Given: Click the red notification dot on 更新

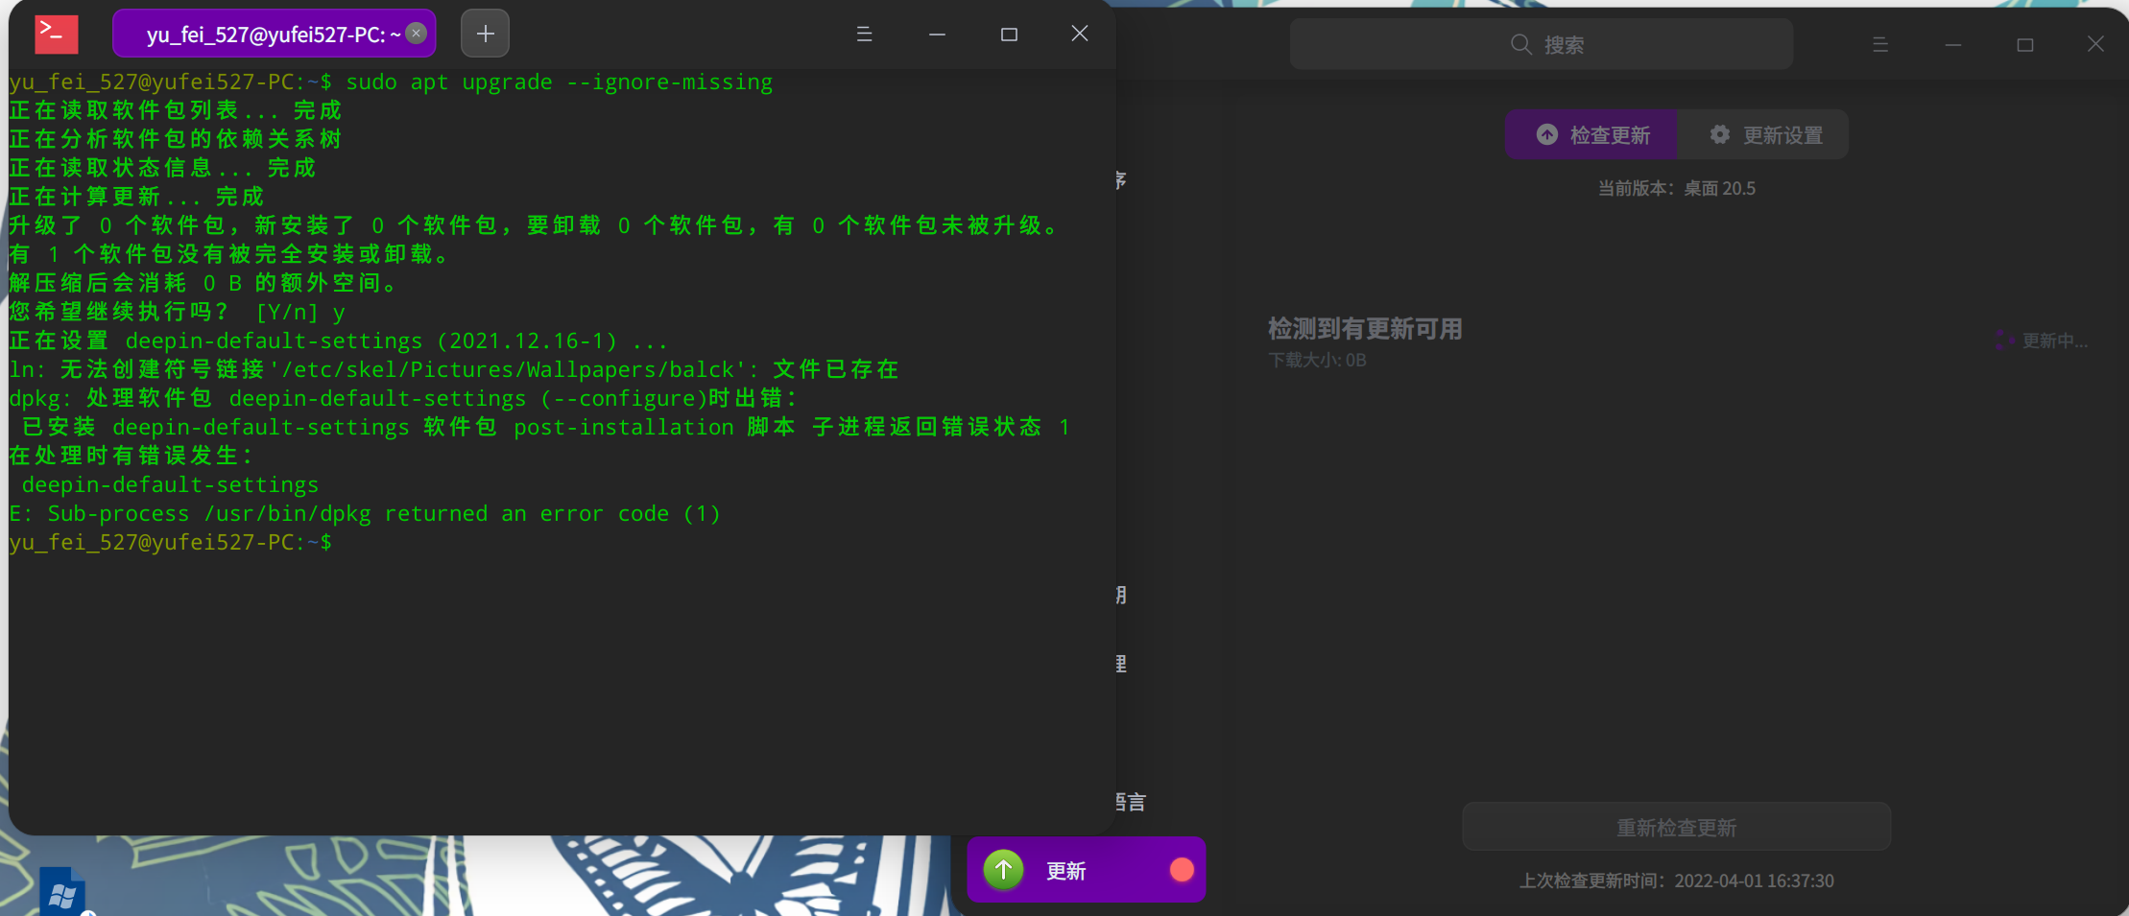Looking at the screenshot, I should click(x=1182, y=870).
